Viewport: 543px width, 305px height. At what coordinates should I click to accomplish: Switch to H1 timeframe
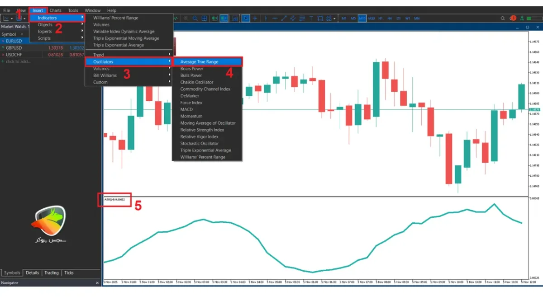click(x=381, y=19)
